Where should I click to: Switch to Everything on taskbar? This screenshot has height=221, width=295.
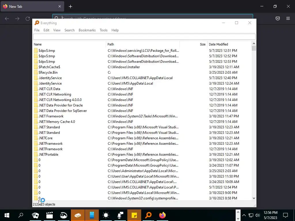coord(148,215)
